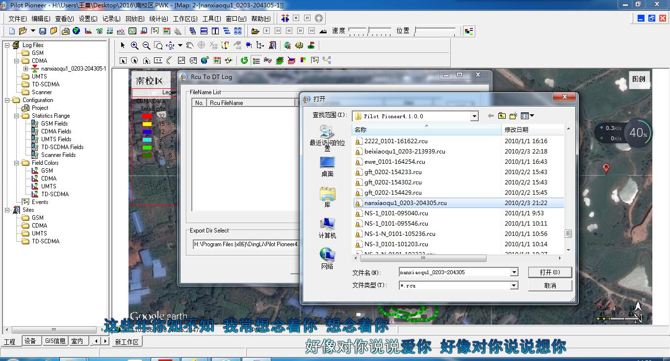The image size is (670, 361).
Task: Expand the nanxiaoqu1_0203-204305-1 log node
Action: click(26, 69)
